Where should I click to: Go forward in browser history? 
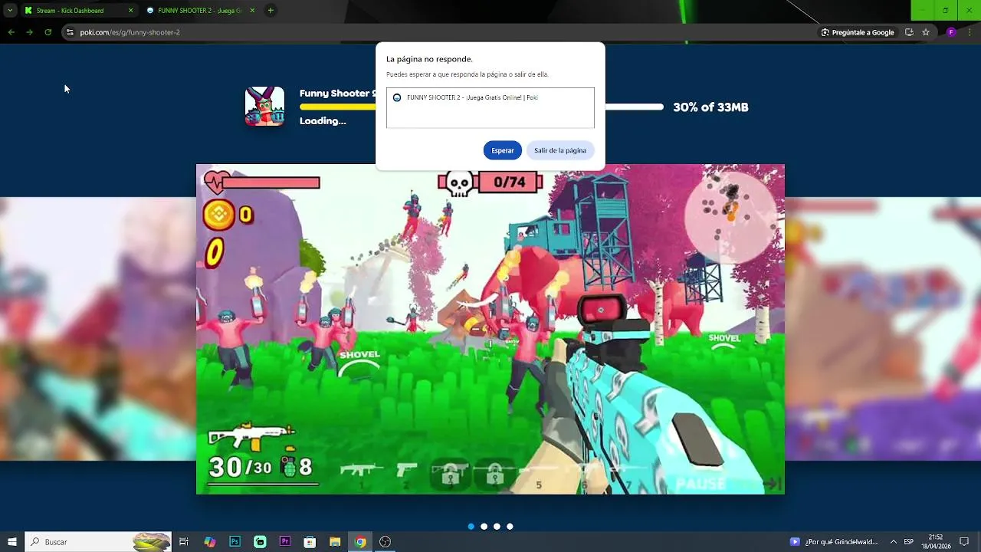pos(29,32)
